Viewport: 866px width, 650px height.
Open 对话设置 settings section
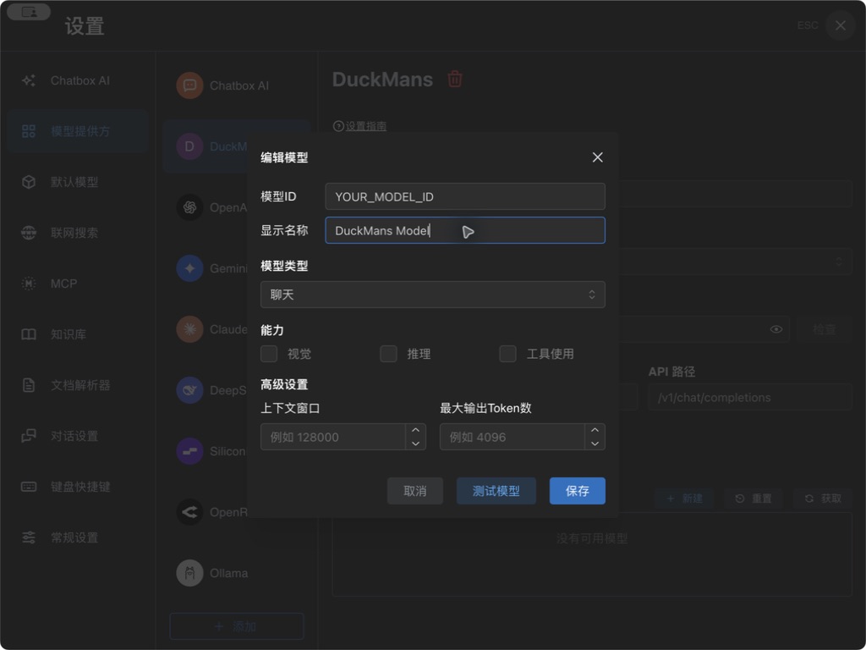click(78, 436)
